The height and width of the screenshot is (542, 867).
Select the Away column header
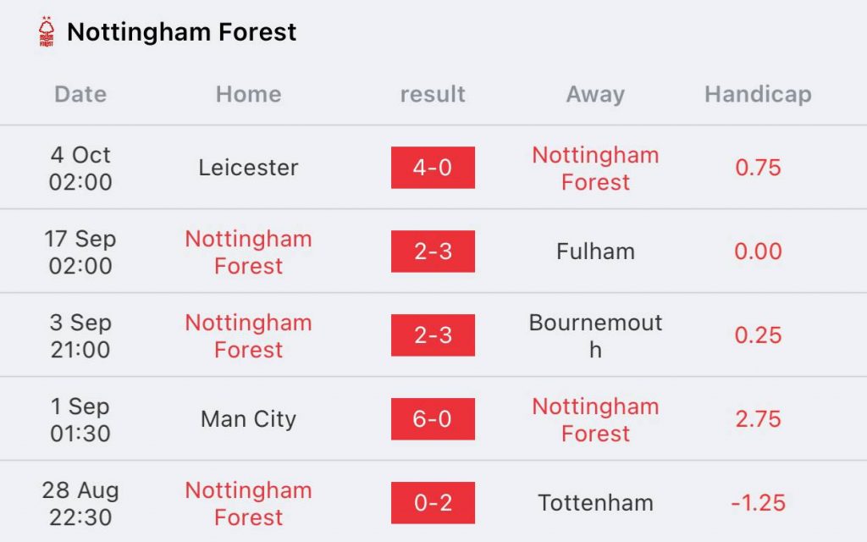pos(595,95)
